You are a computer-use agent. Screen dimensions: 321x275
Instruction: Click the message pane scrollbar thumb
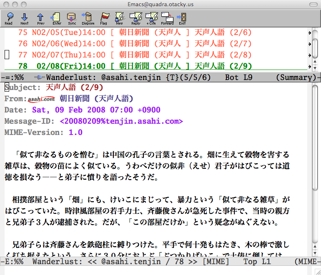315,137
